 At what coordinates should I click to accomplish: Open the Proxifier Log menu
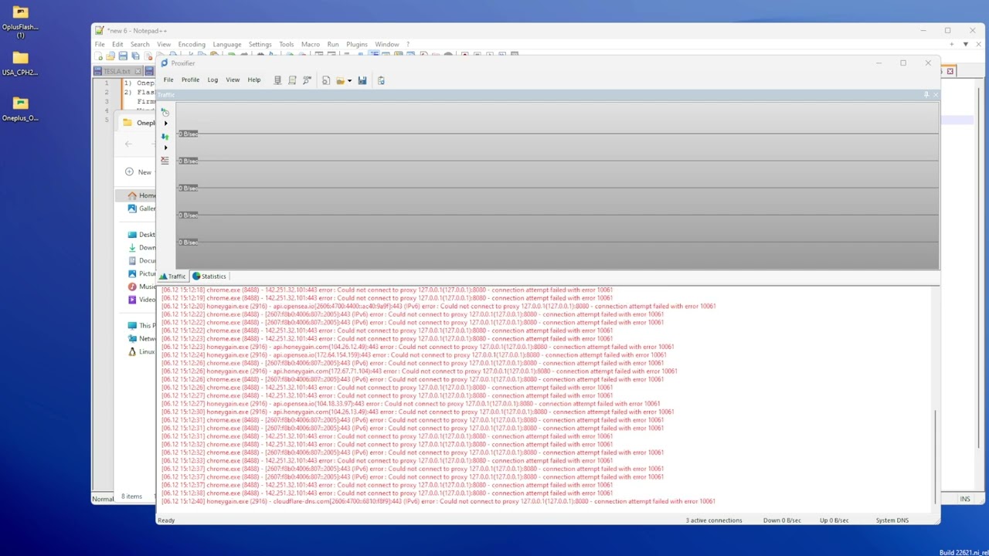coord(212,80)
